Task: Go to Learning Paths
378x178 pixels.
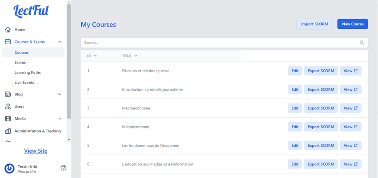Action: (x=28, y=73)
